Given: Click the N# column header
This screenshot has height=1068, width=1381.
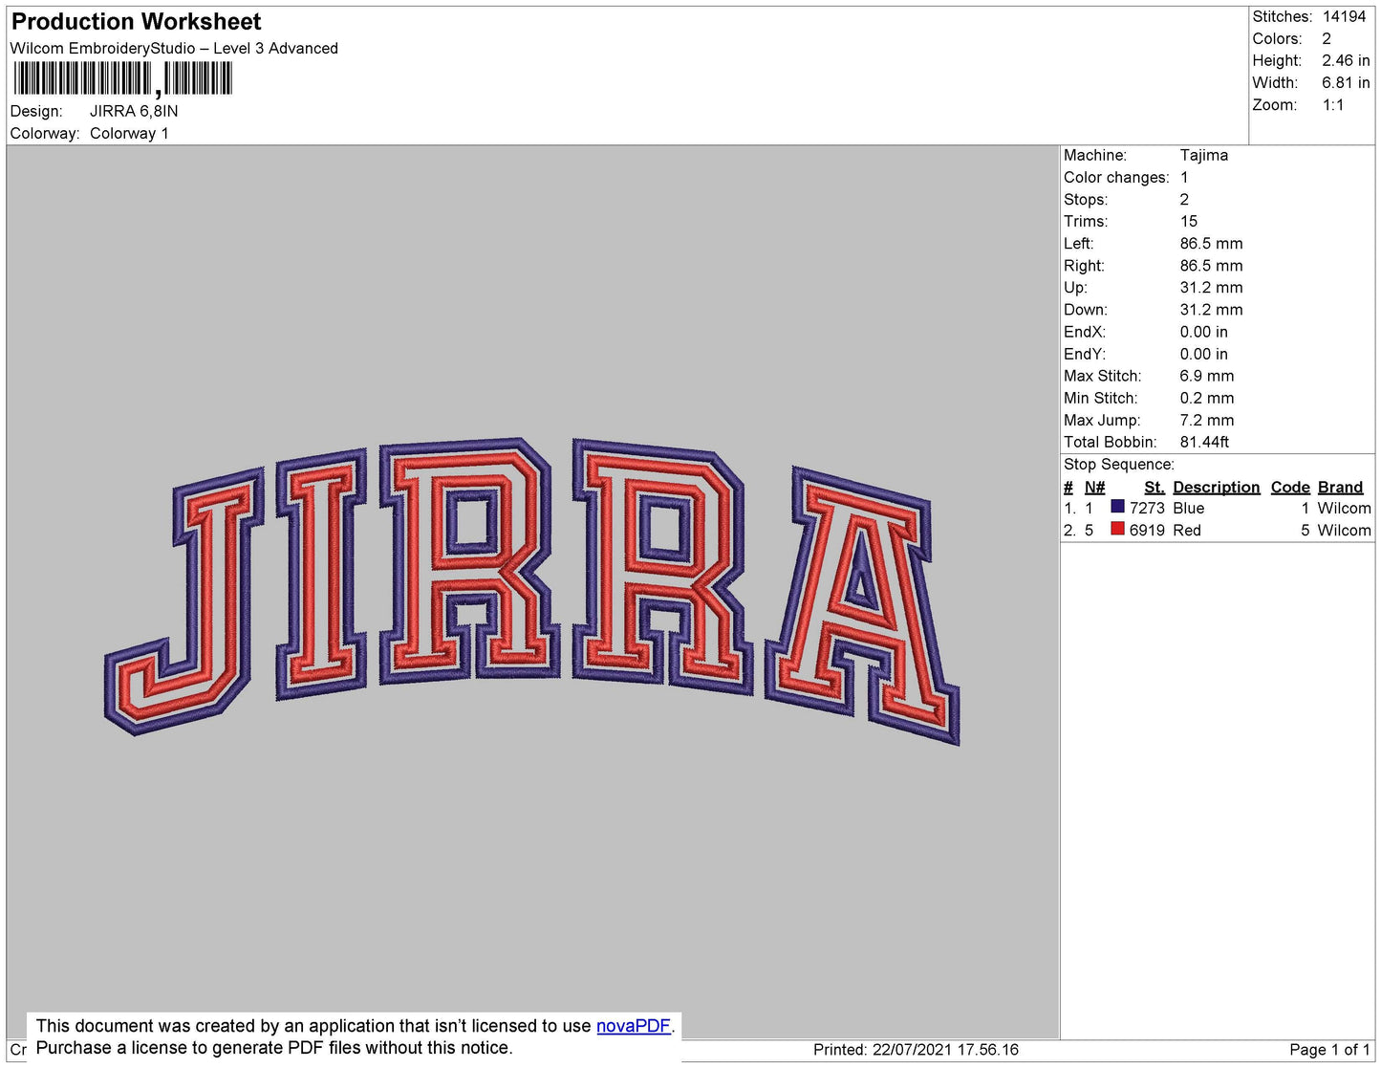Looking at the screenshot, I should (x=1094, y=488).
